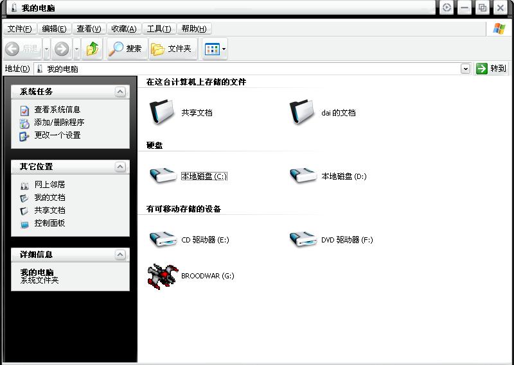
Task: Click the Views grid icon
Action: pyautogui.click(x=212, y=49)
